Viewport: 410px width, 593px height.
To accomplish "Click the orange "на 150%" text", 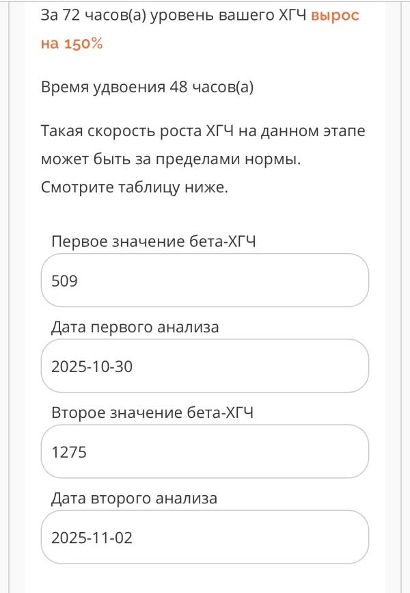I will (x=72, y=44).
